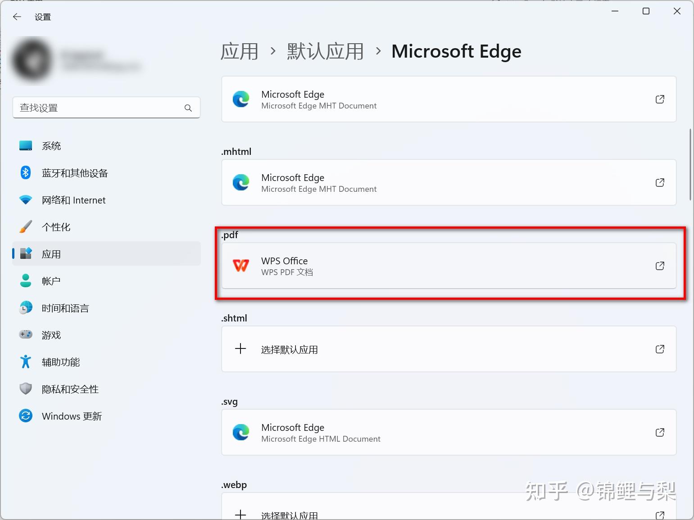Open 网络和 Internet settings category

[x=106, y=200]
